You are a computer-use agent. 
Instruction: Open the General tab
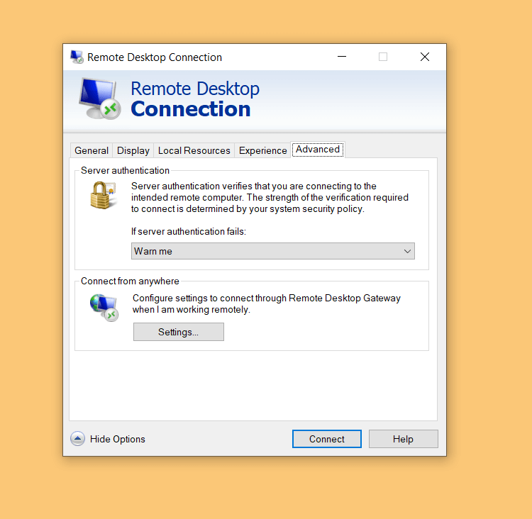92,150
